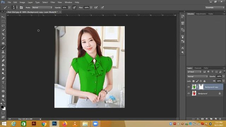Click the foreground color swatch
This screenshot has height=127, width=226.
[2, 107]
